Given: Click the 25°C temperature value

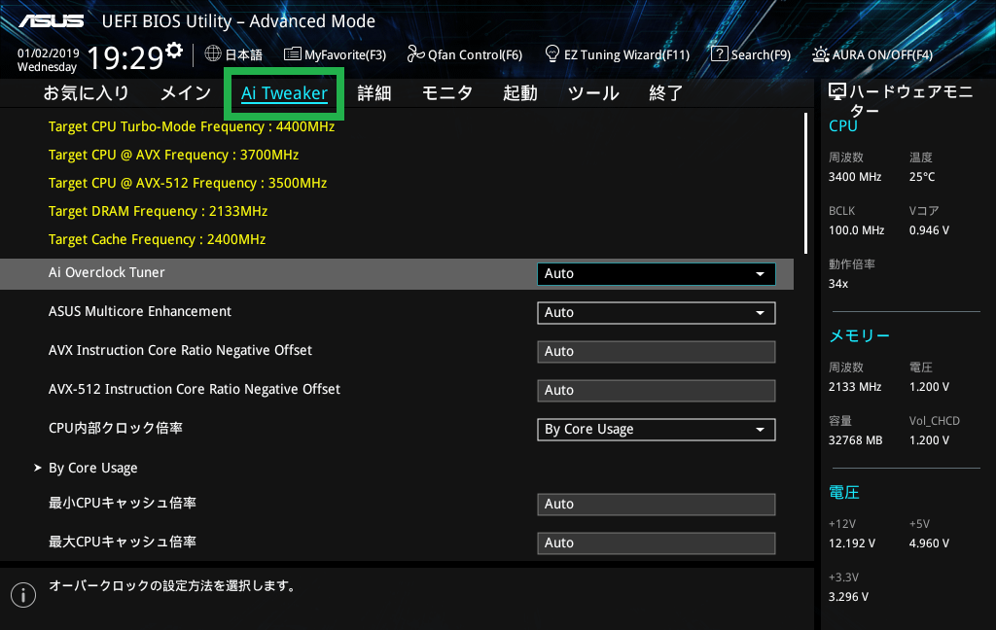Looking at the screenshot, I should 922,177.
